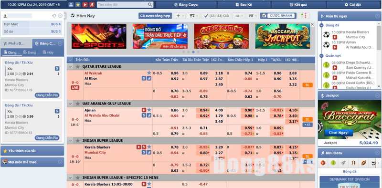Collapse the UAE Arabian Gulf League section
382x188 pixels.
[x=70, y=104]
